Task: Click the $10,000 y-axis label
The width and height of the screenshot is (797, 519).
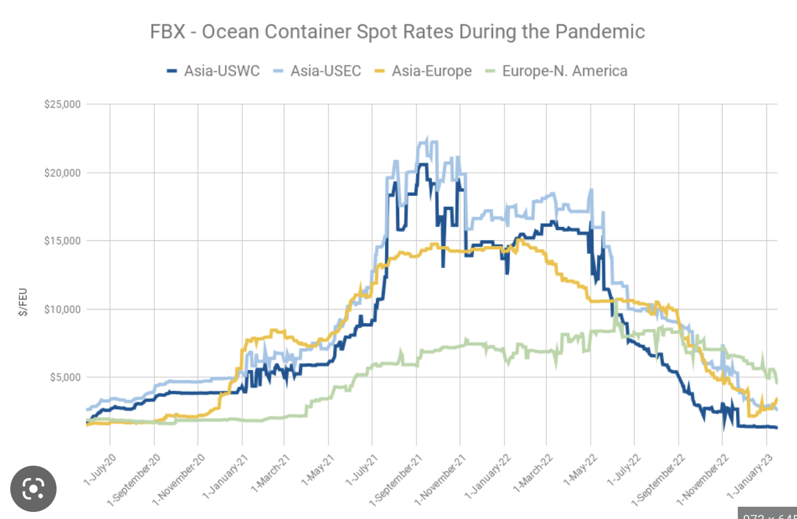Action: pos(62,309)
